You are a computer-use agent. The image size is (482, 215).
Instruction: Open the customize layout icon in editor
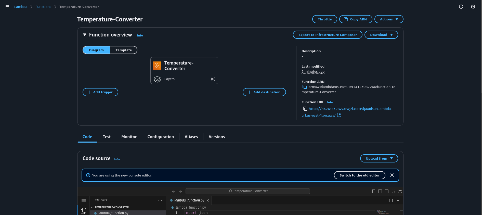tap(393, 191)
